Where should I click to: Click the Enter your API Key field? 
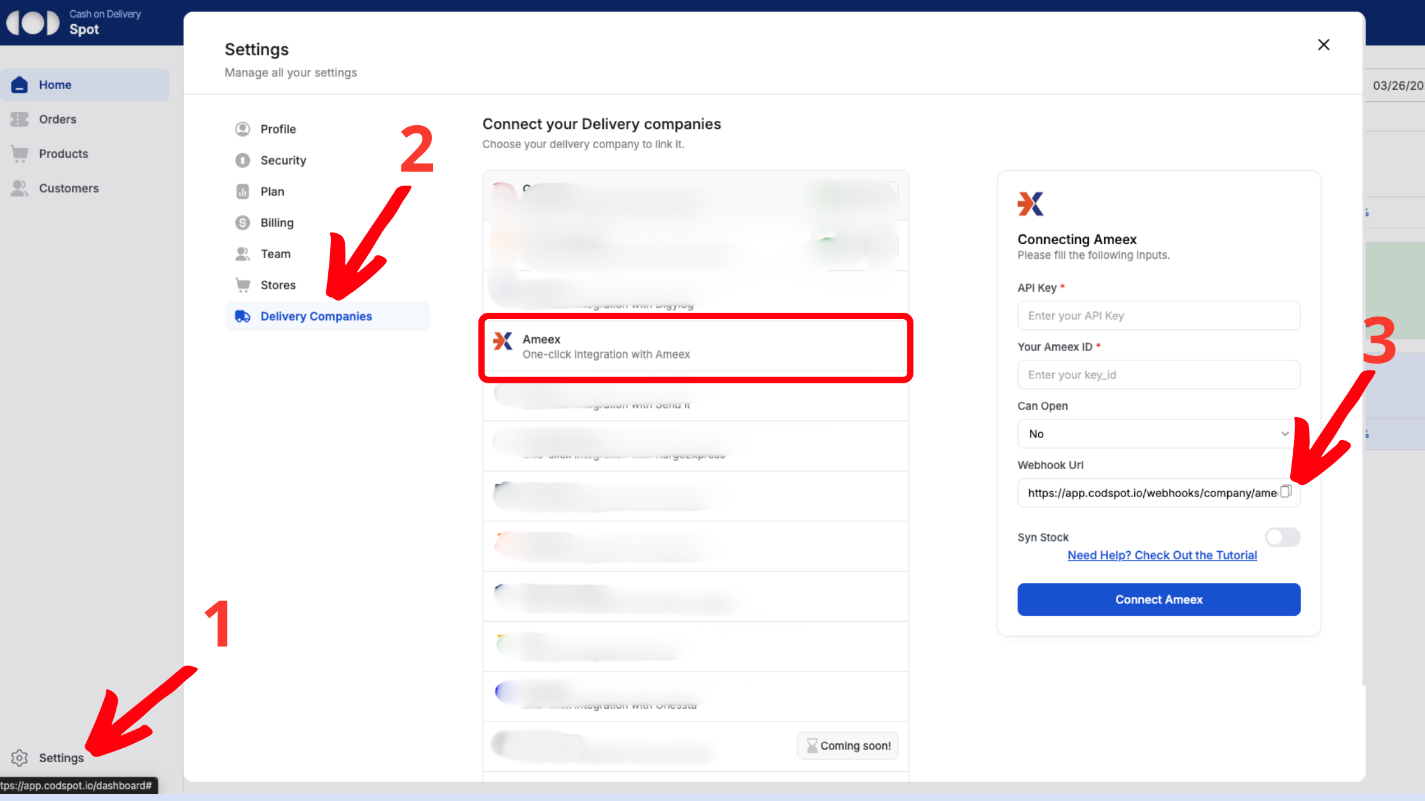pos(1158,315)
